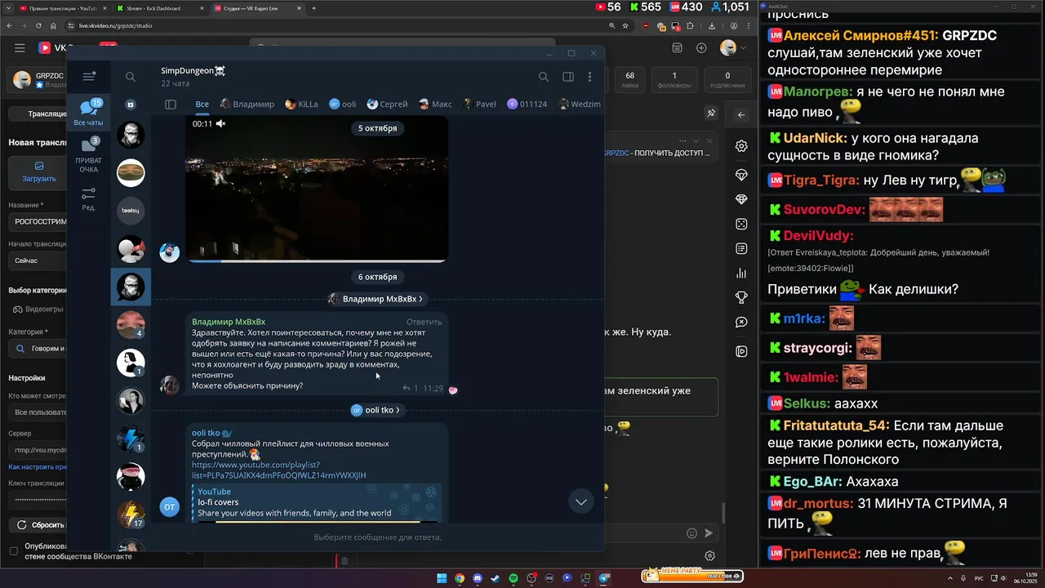The height and width of the screenshot is (588, 1045).
Task: Click 'Загрузить' upload cover button
Action: pyautogui.click(x=38, y=171)
